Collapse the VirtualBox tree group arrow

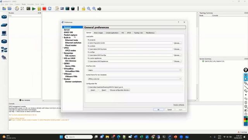pos(63,68)
